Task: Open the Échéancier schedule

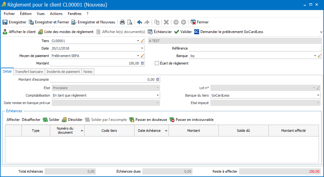Action: (160, 32)
